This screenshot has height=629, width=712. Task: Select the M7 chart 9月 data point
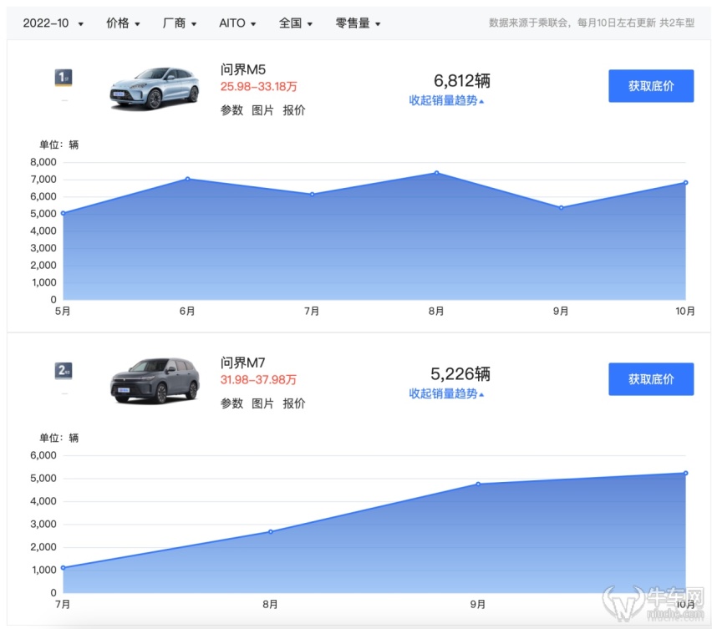pyautogui.click(x=478, y=484)
